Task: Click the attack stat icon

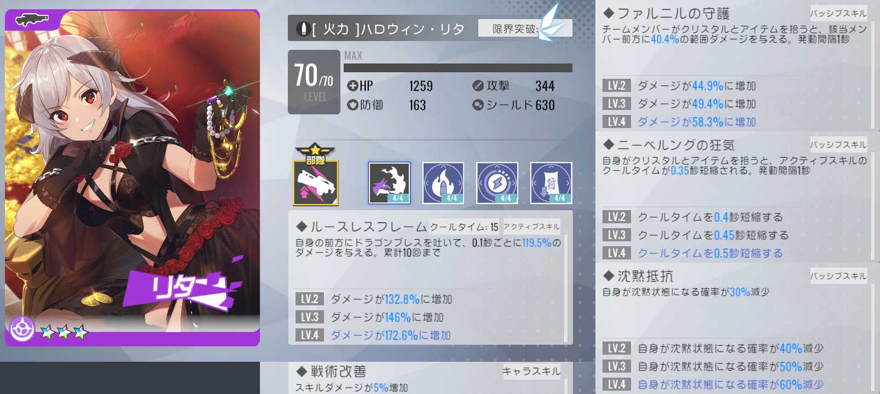Action: tap(478, 86)
